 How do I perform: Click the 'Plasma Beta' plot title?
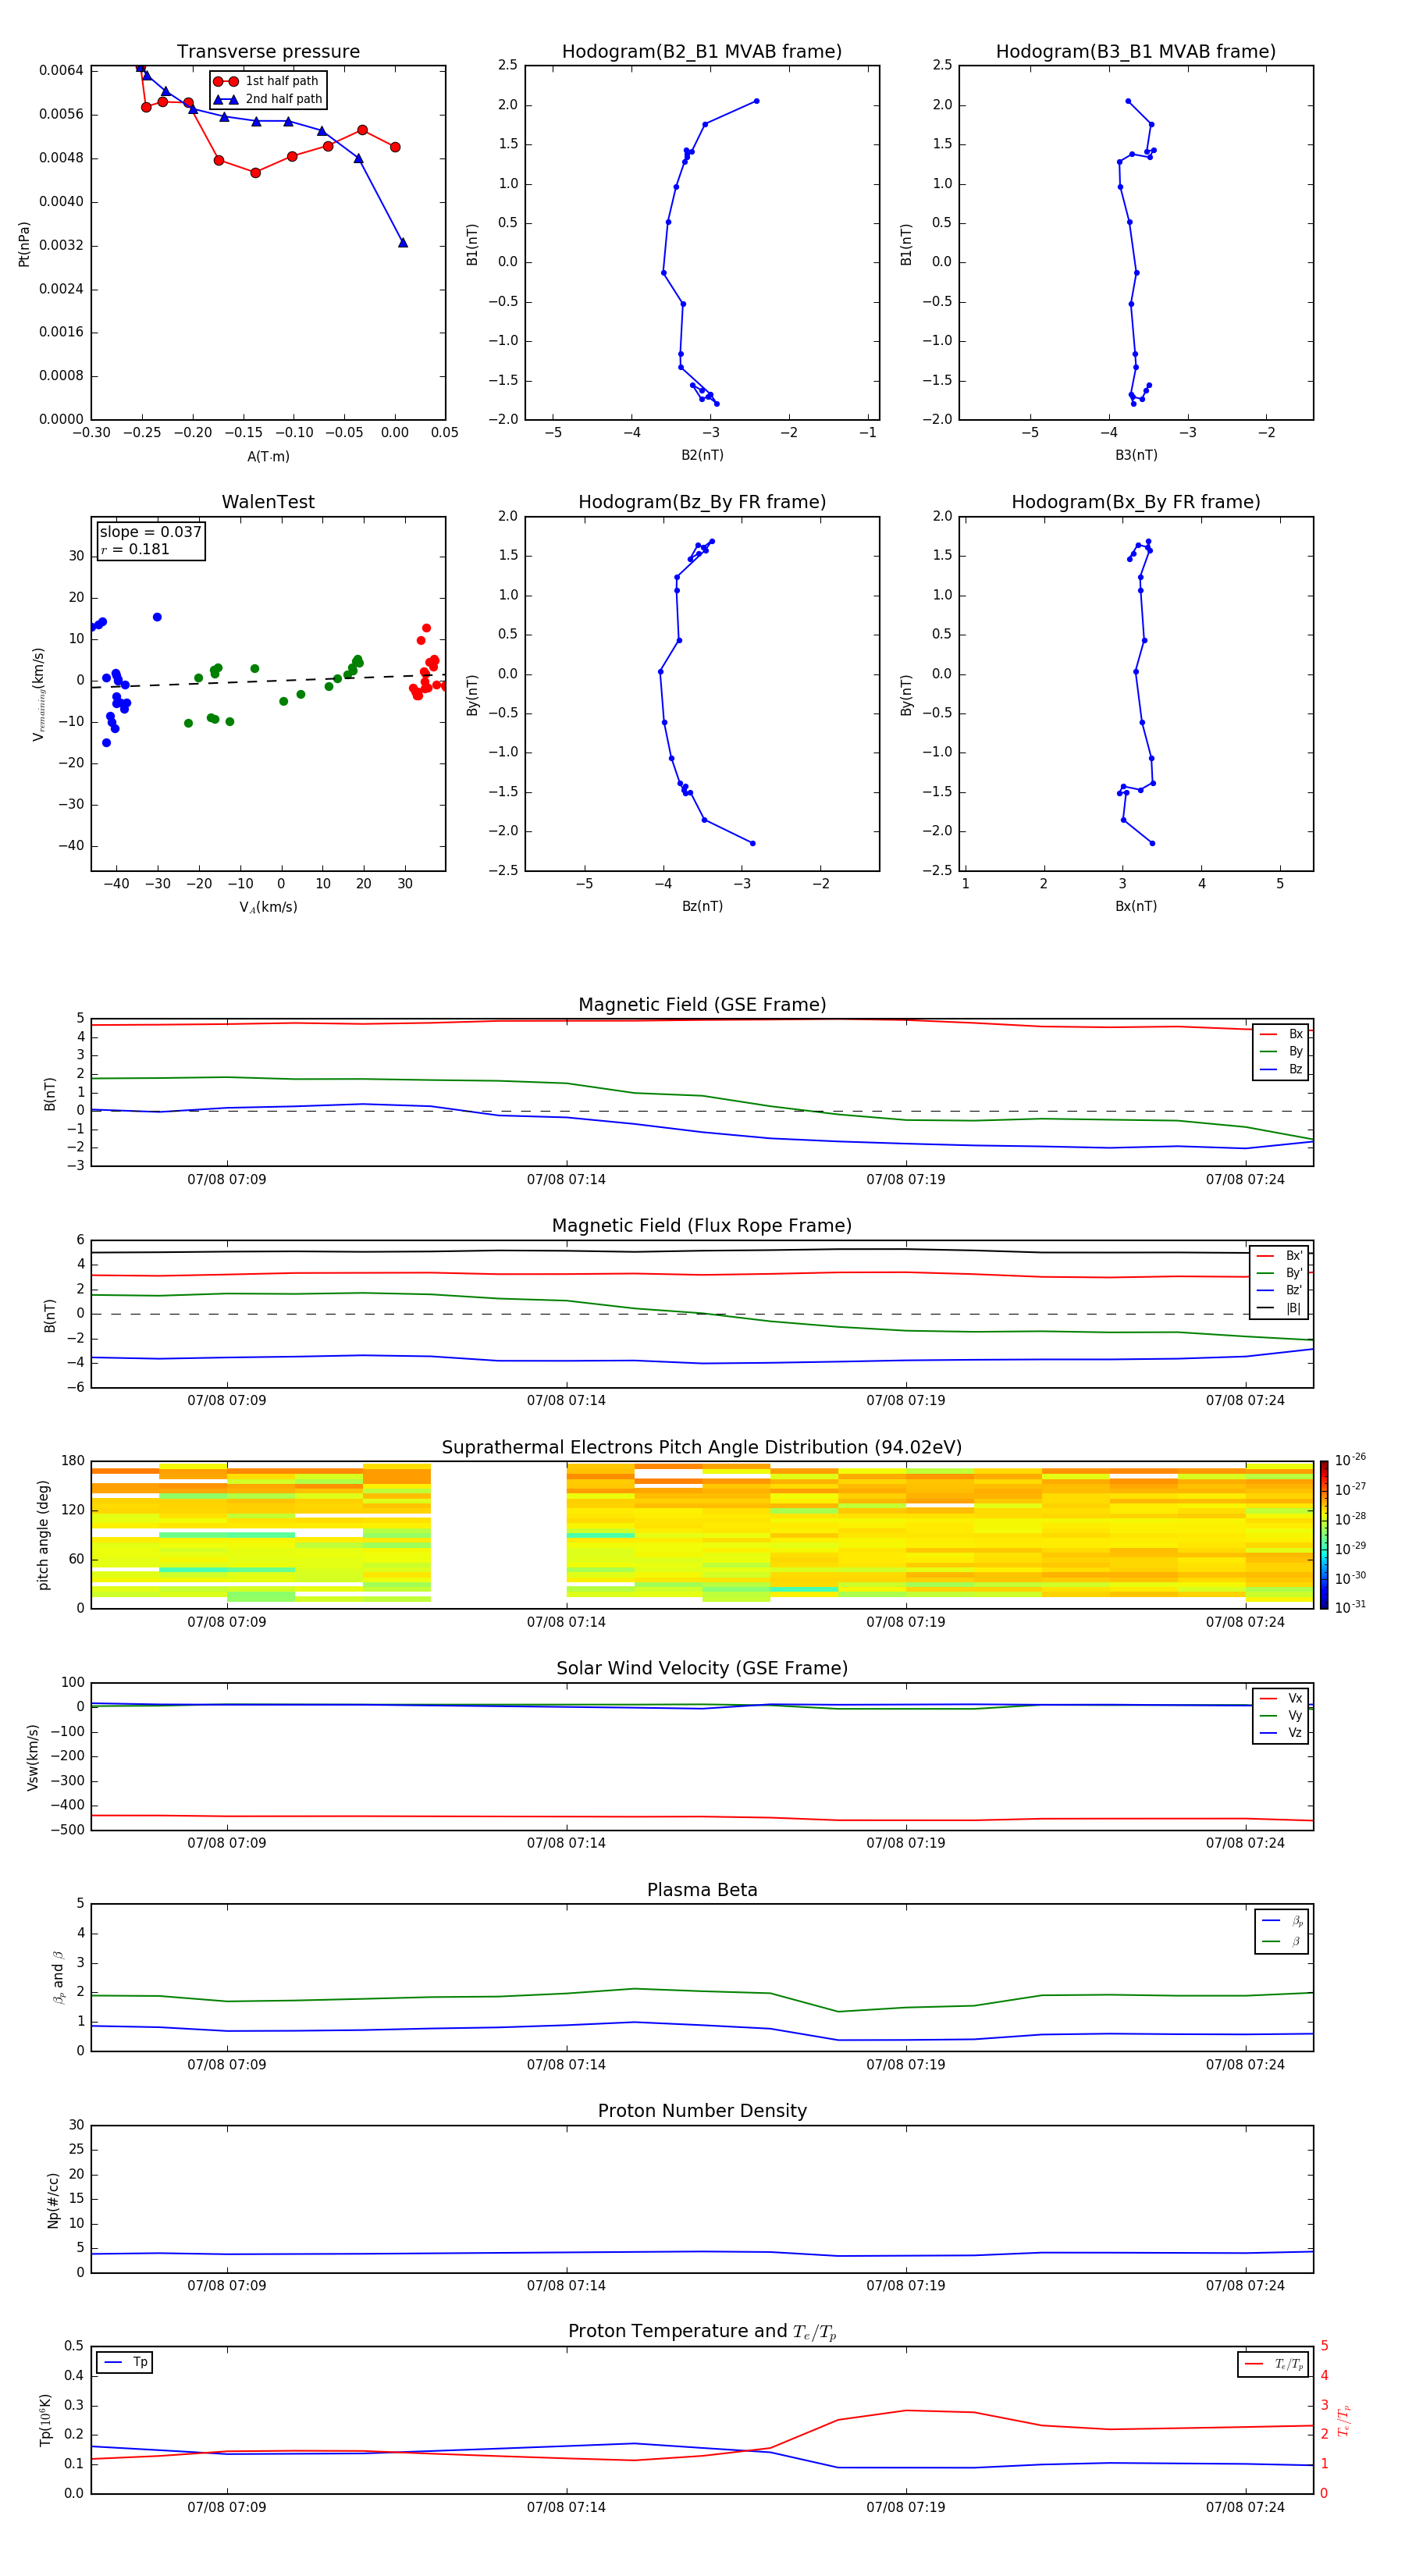click(x=702, y=1890)
